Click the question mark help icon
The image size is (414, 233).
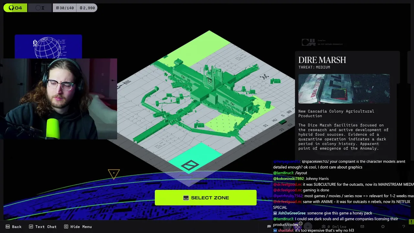click(404, 227)
